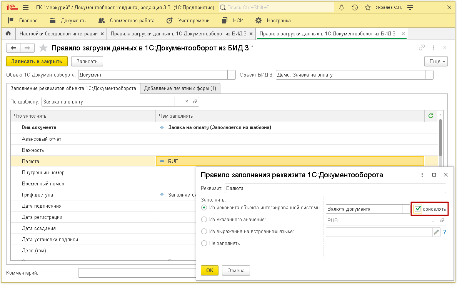Uncheck the "обновлять" checkbox
This screenshot has width=457, height=285.
[x=418, y=209]
